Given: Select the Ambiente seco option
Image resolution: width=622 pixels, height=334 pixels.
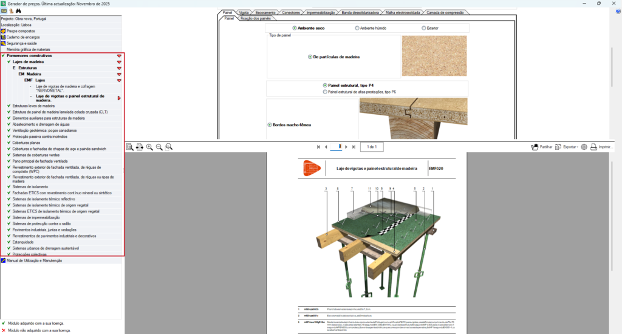Looking at the screenshot, I should (295, 28).
